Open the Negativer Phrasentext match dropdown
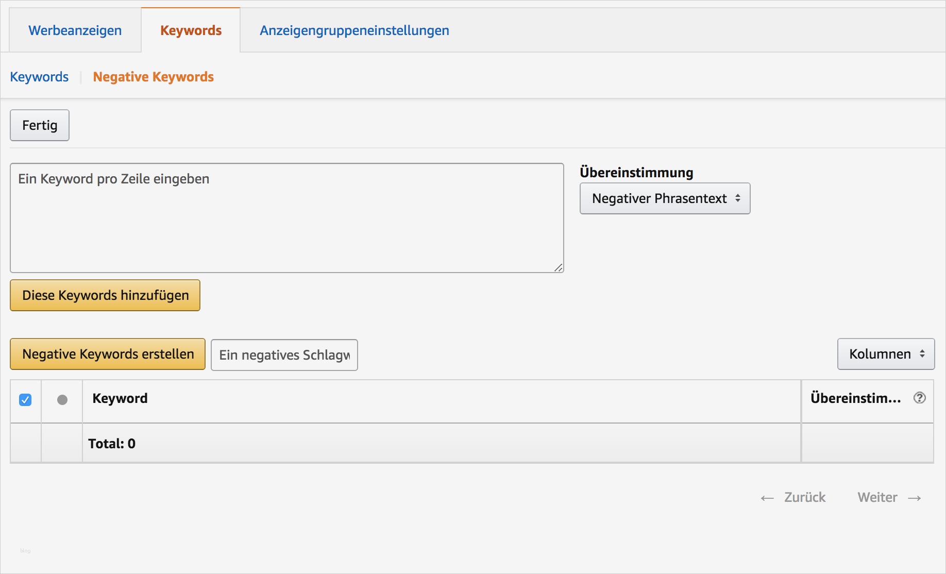 click(x=665, y=198)
